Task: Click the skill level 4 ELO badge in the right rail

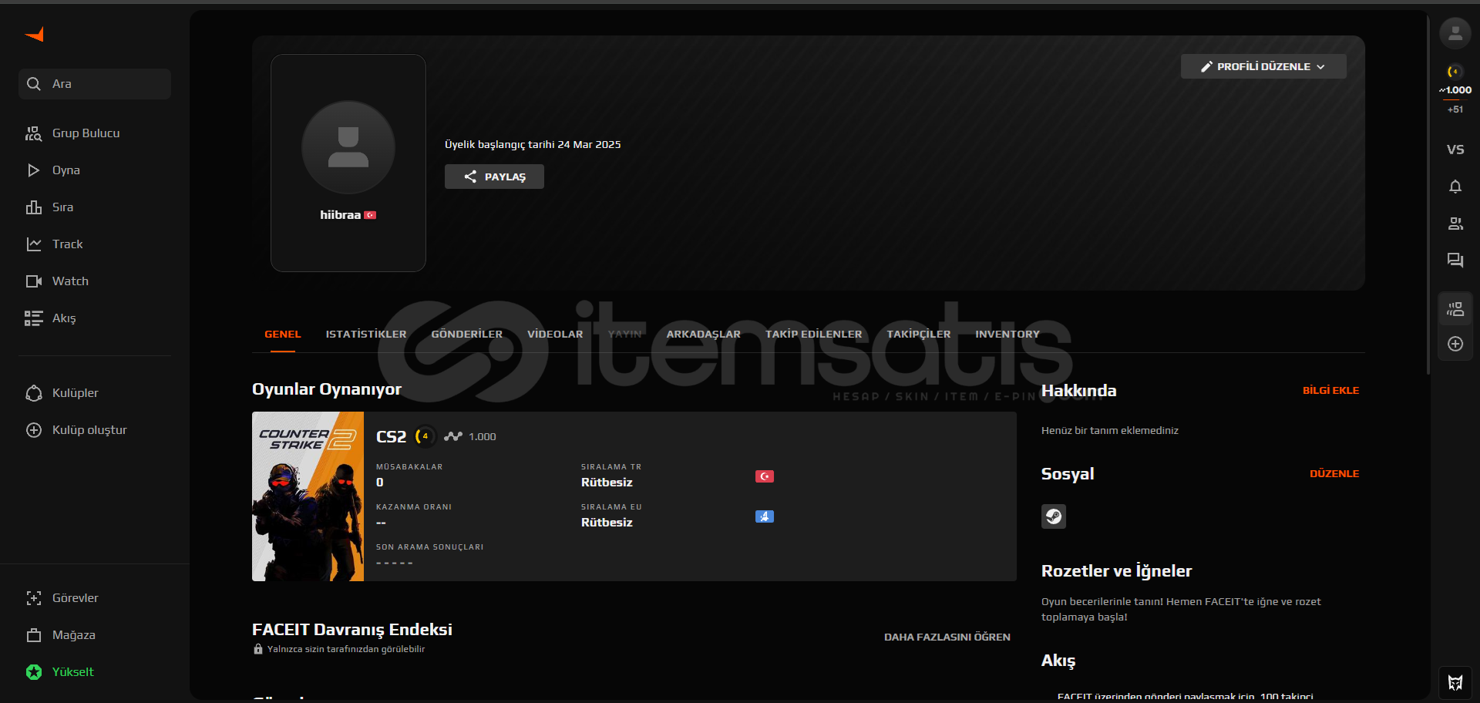Action: [1455, 72]
